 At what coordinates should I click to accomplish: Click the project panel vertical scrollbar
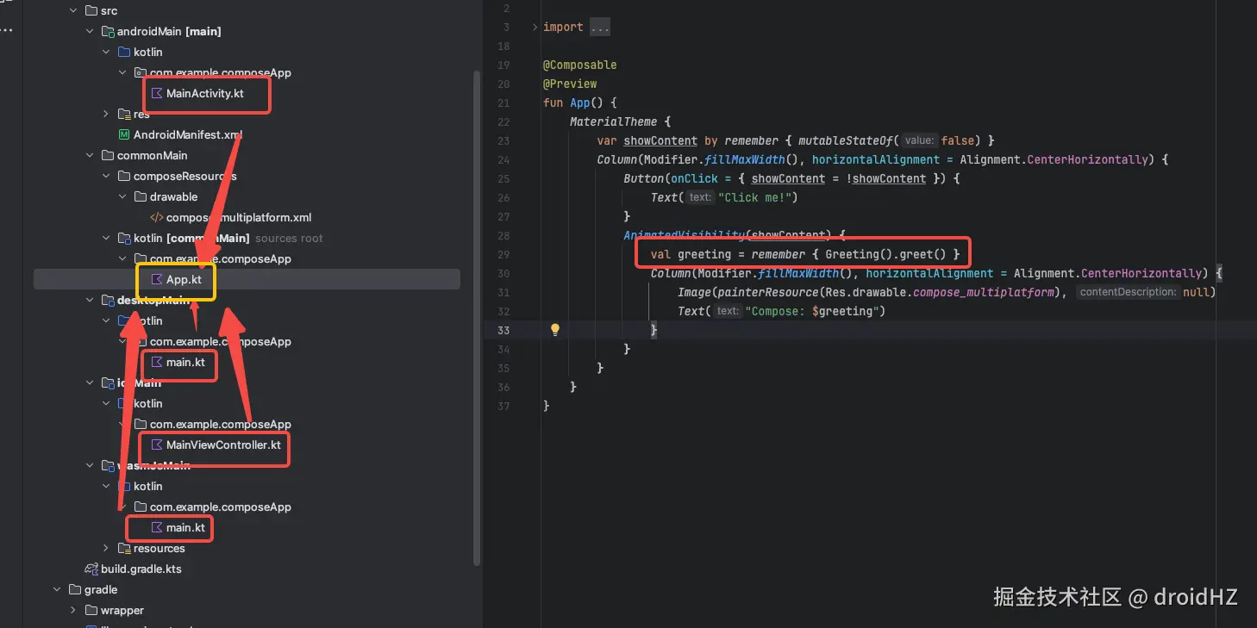[x=477, y=317]
